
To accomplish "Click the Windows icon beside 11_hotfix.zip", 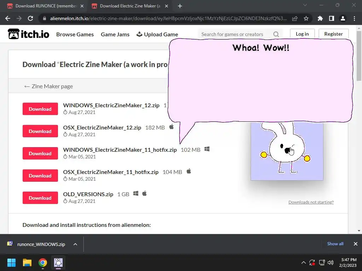I will [207, 149].
